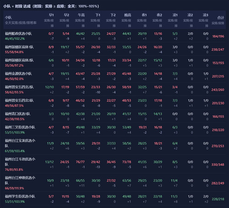Click the 午高 column header
Image resolution: width=229 pixels, height=208 pixels.
(82, 15)
